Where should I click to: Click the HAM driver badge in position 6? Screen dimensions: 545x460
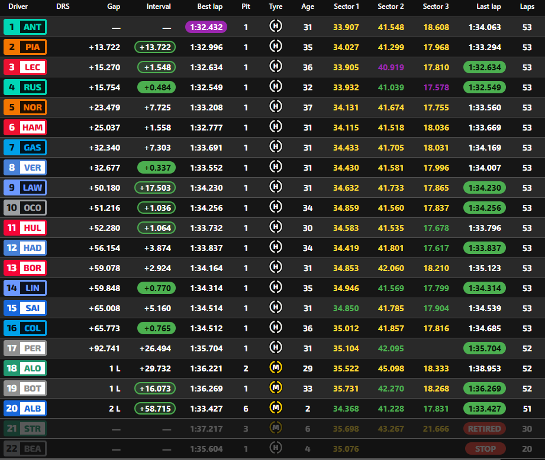tap(25, 128)
